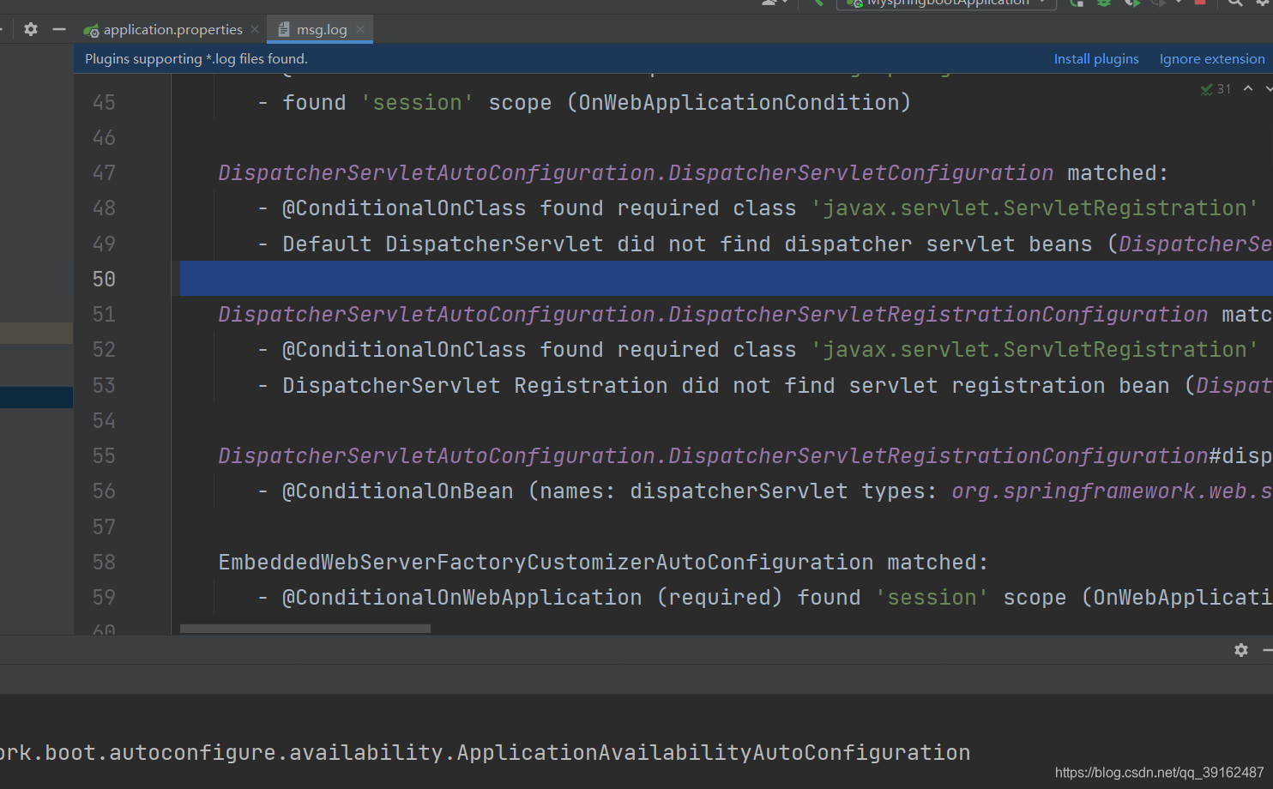The width and height of the screenshot is (1273, 789).
Task: Click @ConditionalOnClass on line 48
Action: point(404,208)
